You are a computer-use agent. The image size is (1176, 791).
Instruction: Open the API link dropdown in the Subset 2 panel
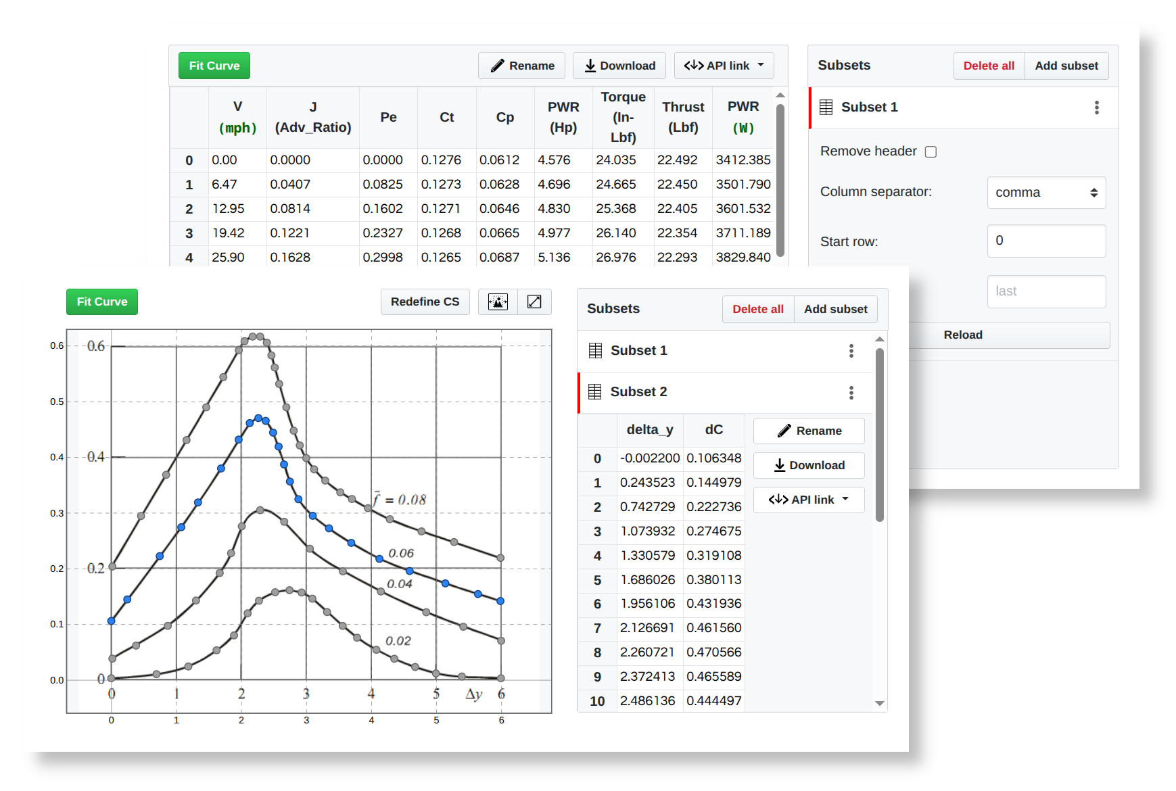tap(809, 500)
